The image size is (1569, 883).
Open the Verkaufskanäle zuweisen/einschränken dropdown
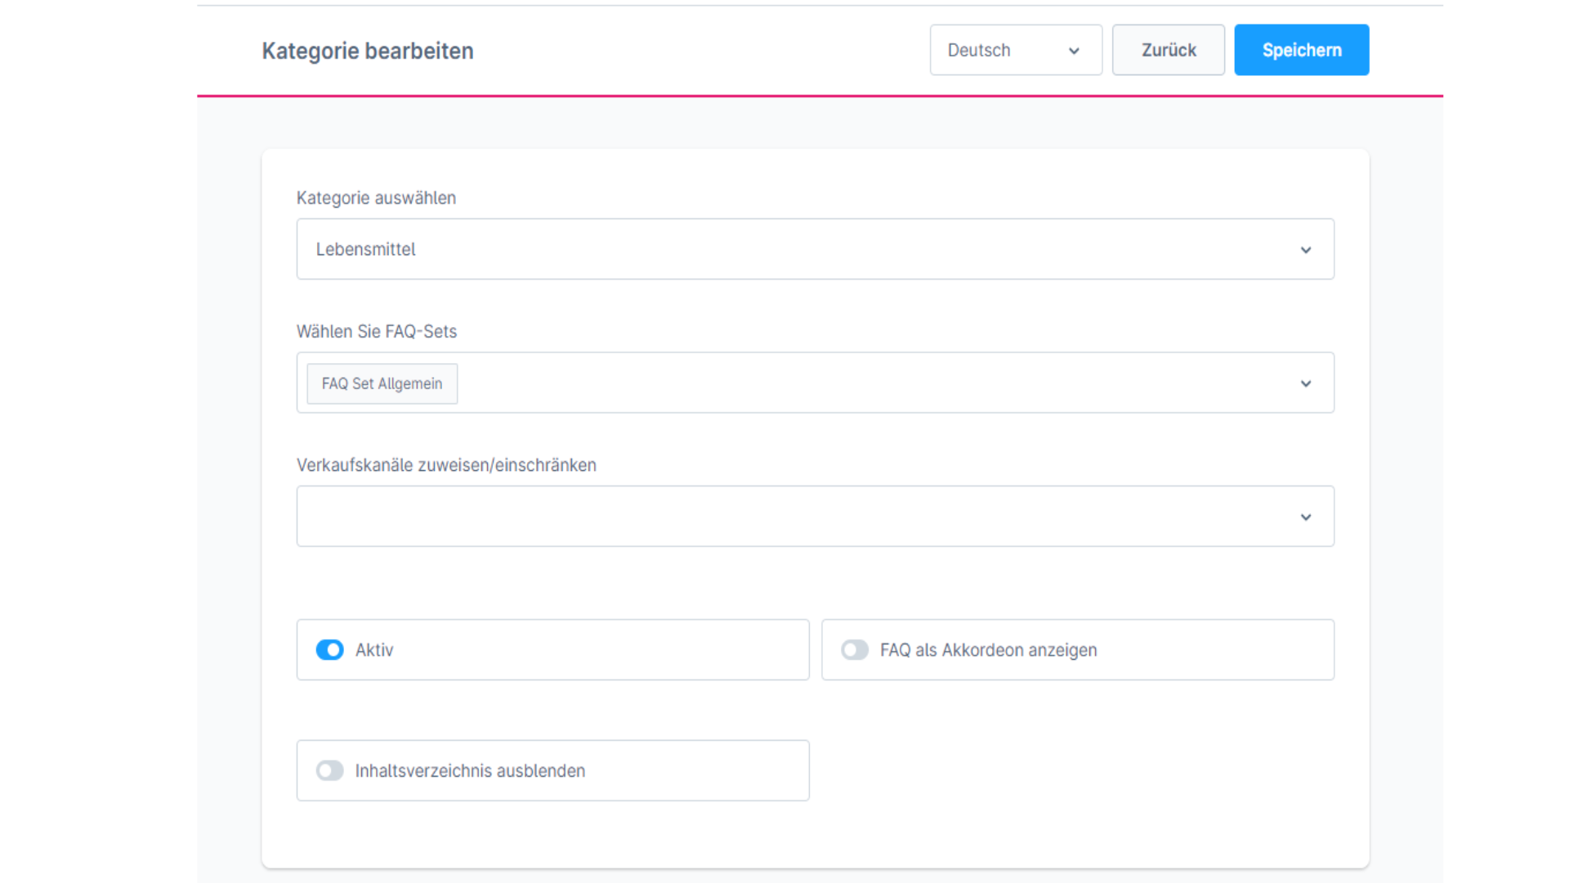pyautogui.click(x=815, y=516)
